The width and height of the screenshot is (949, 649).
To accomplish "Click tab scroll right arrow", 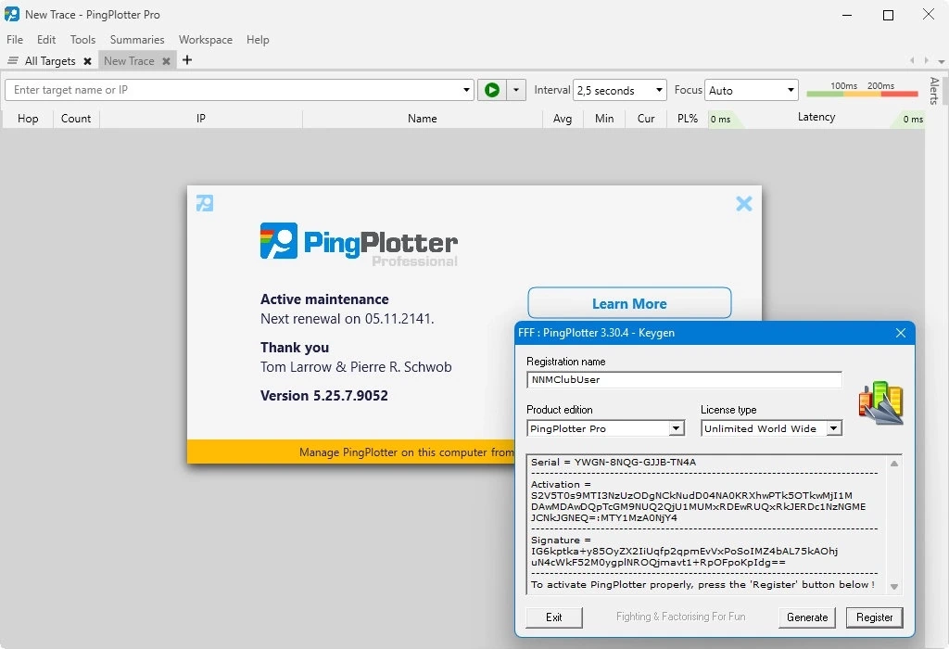I will (926, 60).
